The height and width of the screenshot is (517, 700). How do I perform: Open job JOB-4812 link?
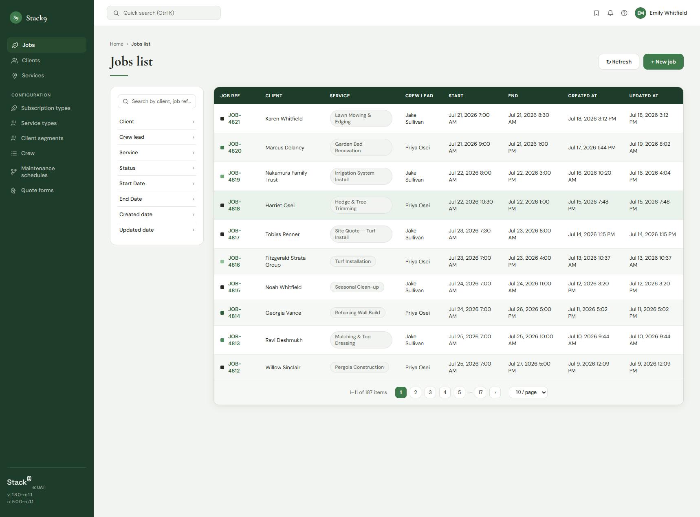click(x=235, y=368)
